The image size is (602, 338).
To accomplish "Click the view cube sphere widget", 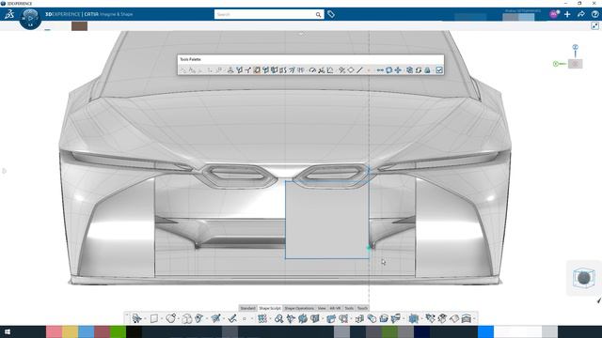I will point(583,278).
